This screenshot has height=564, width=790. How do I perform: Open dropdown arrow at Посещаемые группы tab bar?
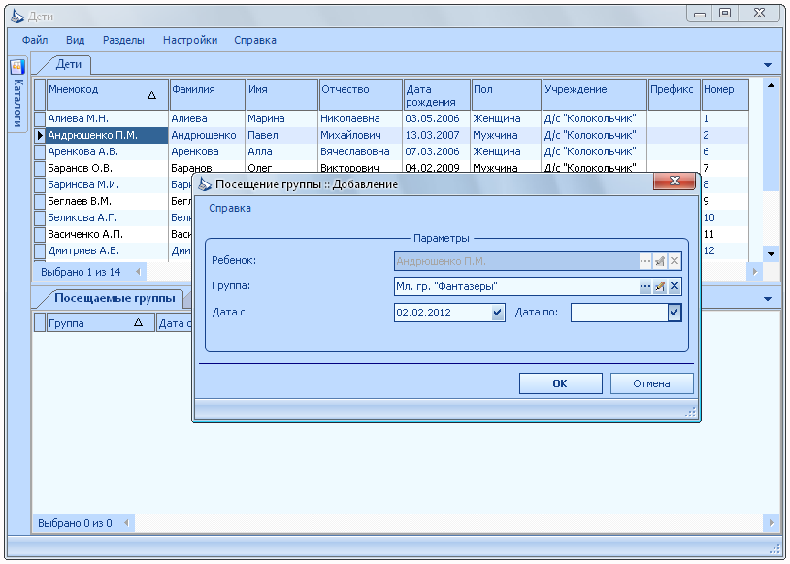(768, 299)
